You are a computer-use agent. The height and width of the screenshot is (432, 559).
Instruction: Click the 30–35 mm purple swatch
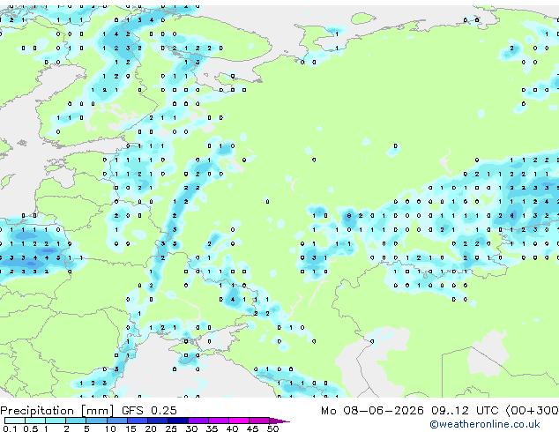click(x=198, y=421)
